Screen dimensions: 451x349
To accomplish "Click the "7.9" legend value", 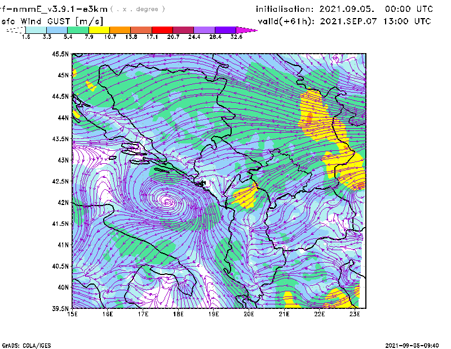I will (x=89, y=37).
